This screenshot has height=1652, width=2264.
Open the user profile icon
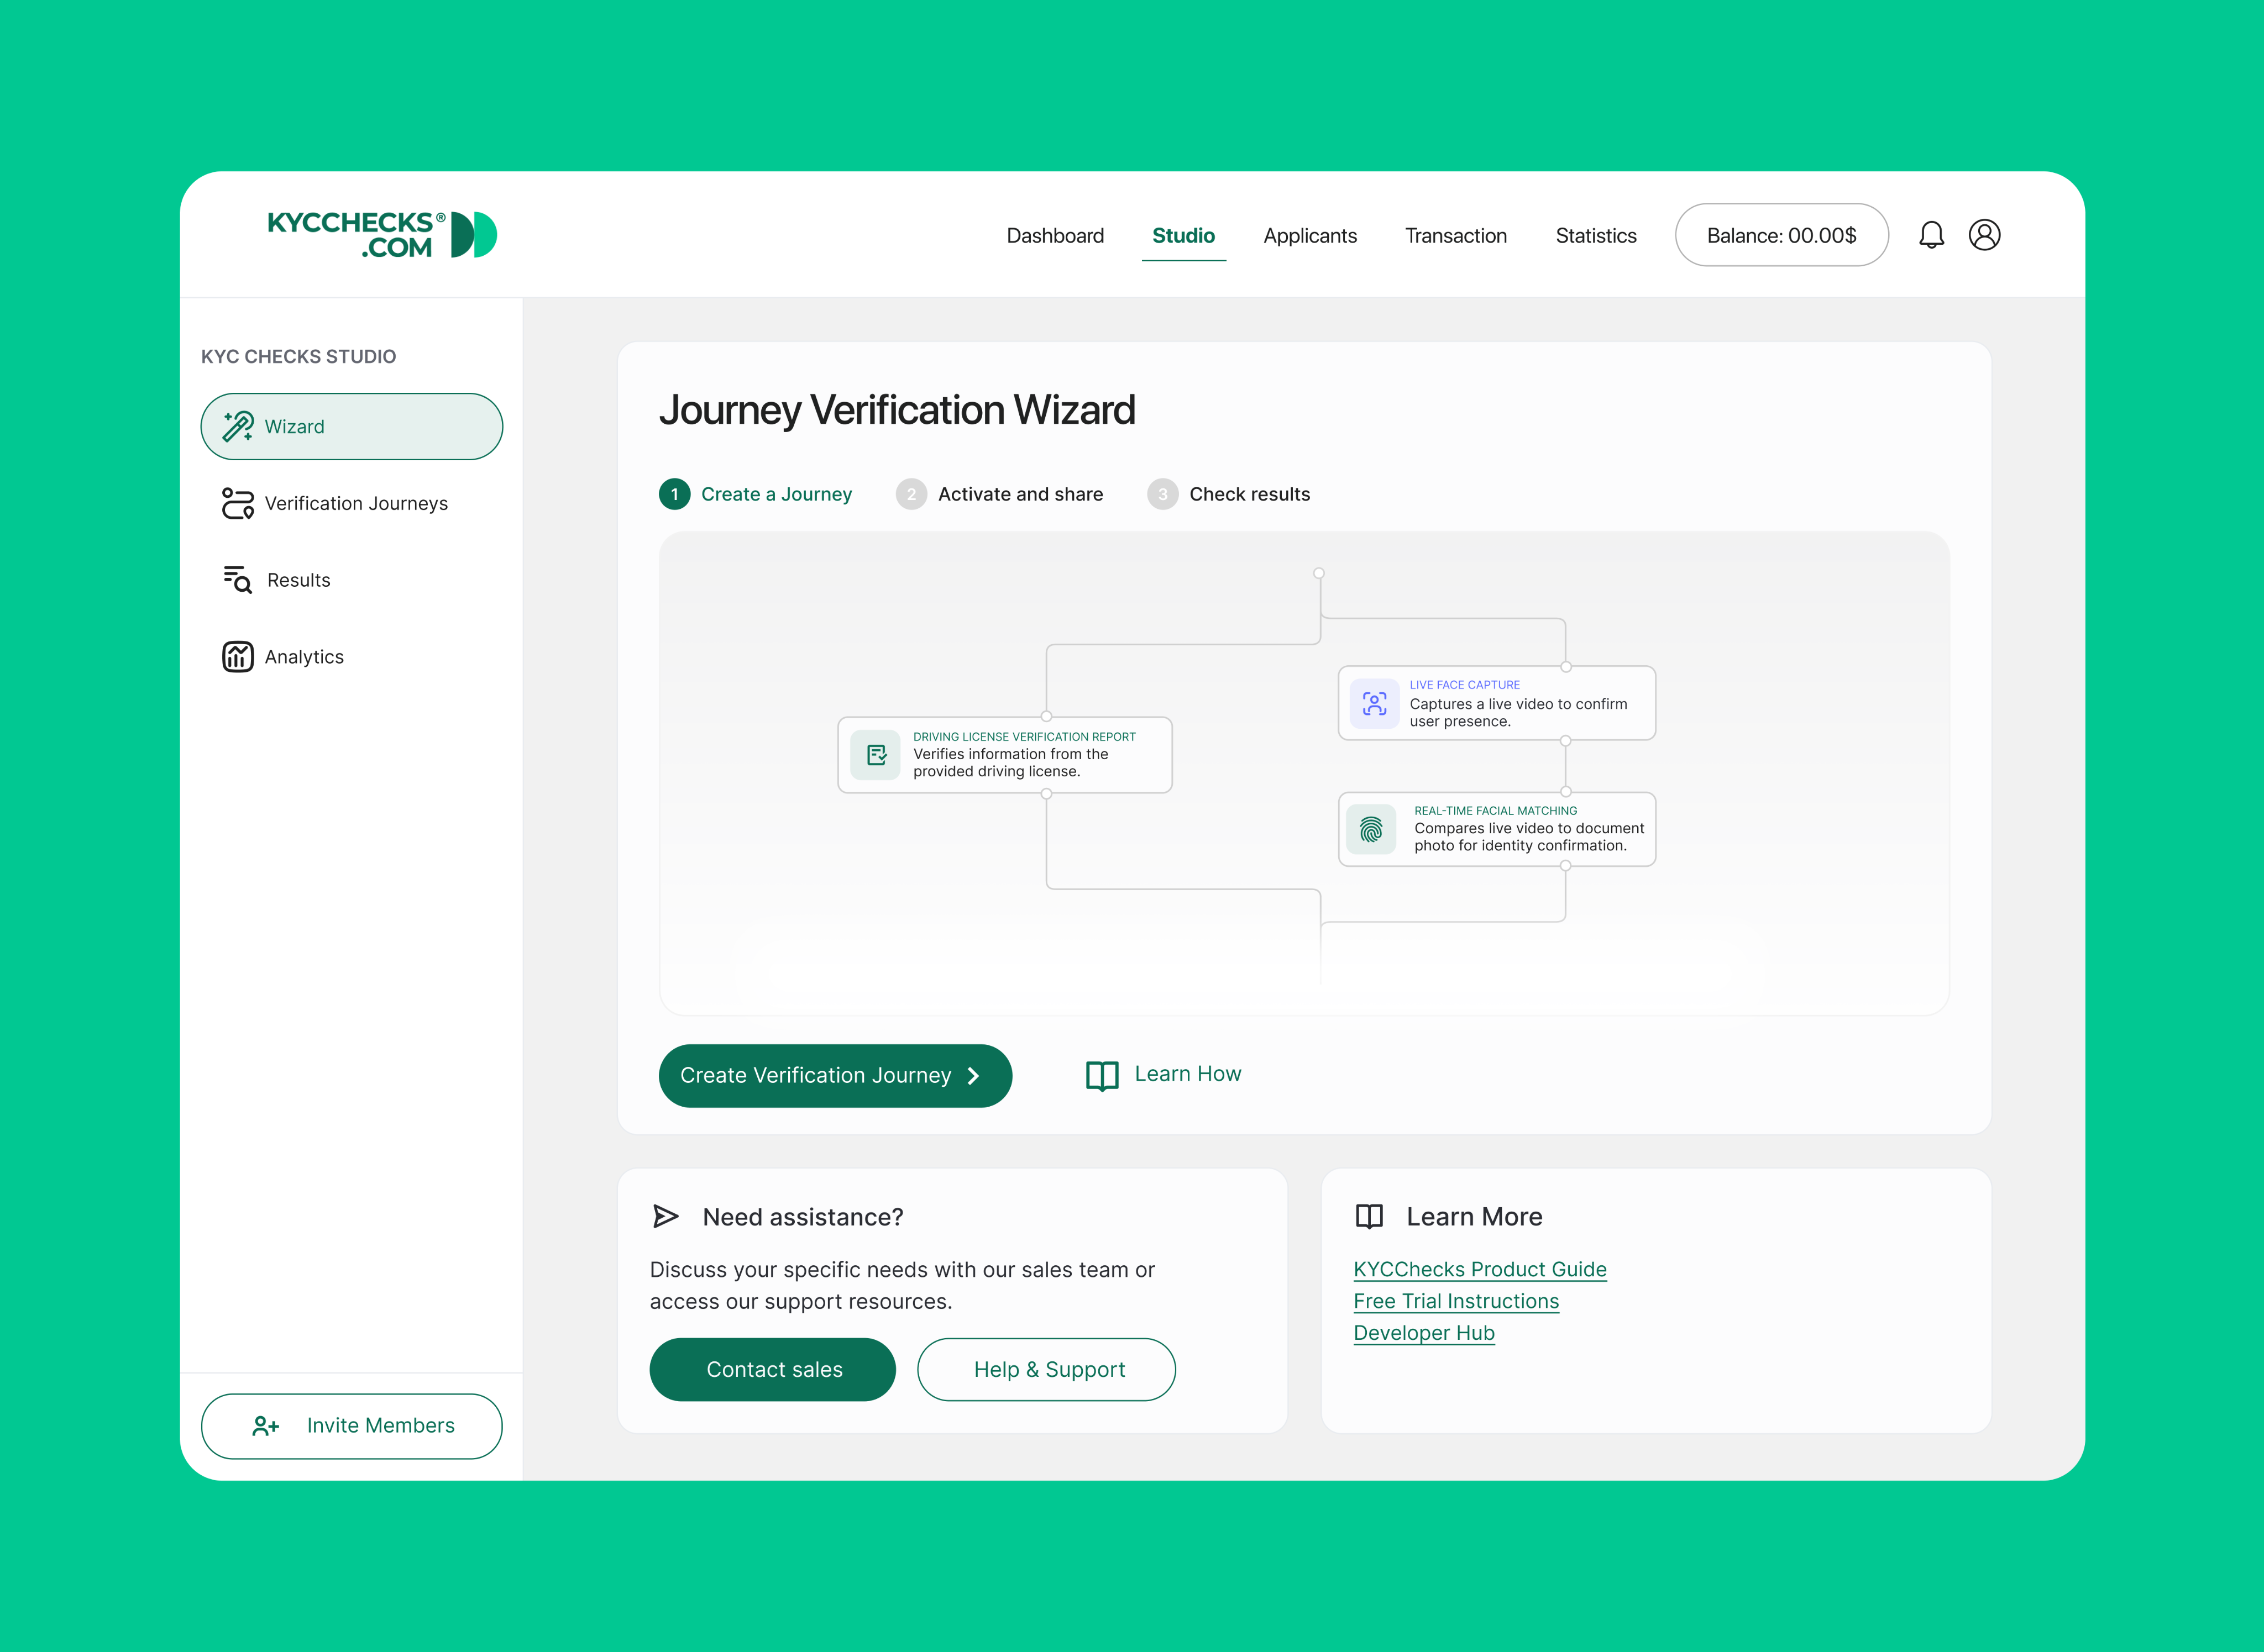(x=1984, y=235)
